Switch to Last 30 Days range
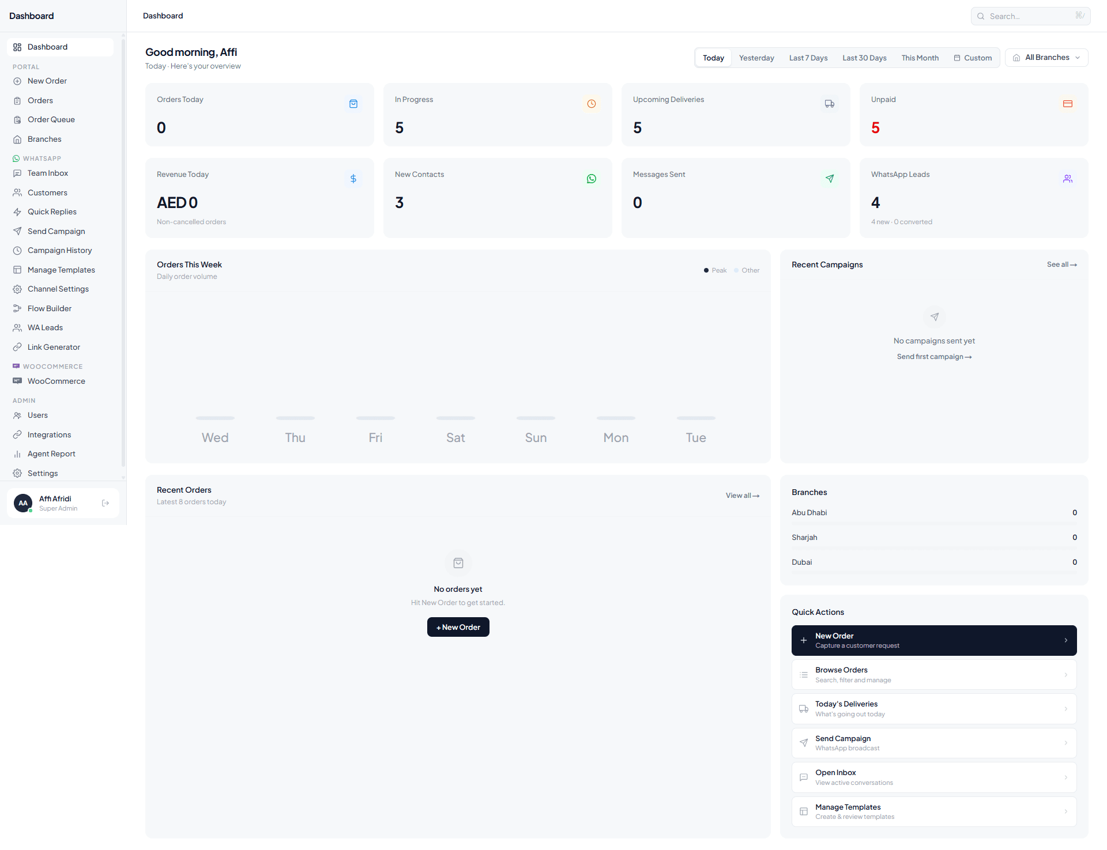 864,58
